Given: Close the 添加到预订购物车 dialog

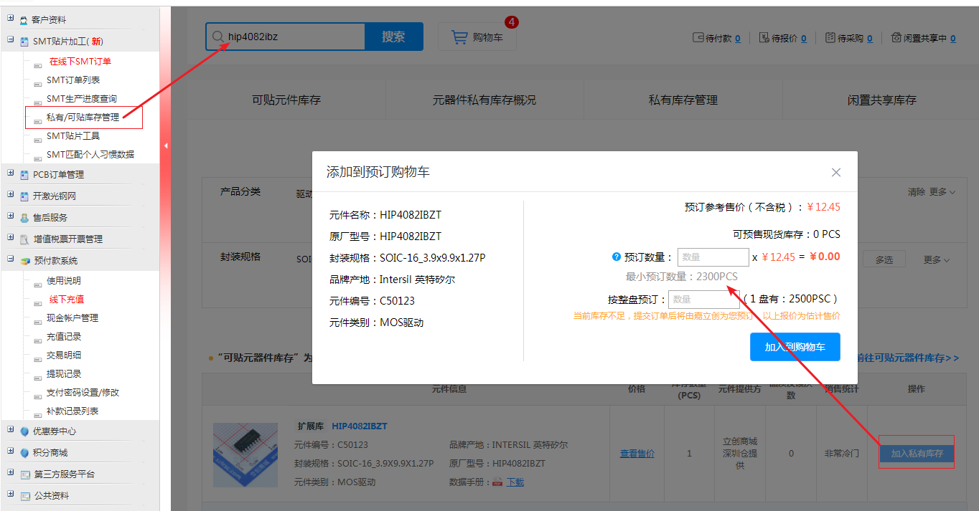Looking at the screenshot, I should [835, 172].
